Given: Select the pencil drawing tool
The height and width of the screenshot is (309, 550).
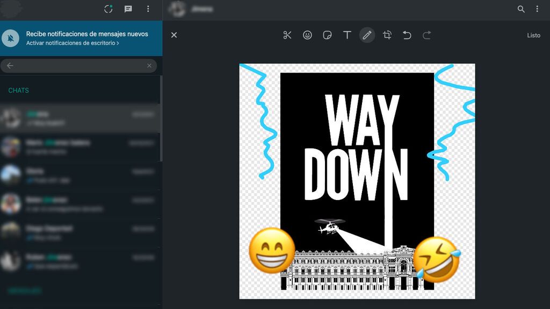Looking at the screenshot, I should coord(367,35).
